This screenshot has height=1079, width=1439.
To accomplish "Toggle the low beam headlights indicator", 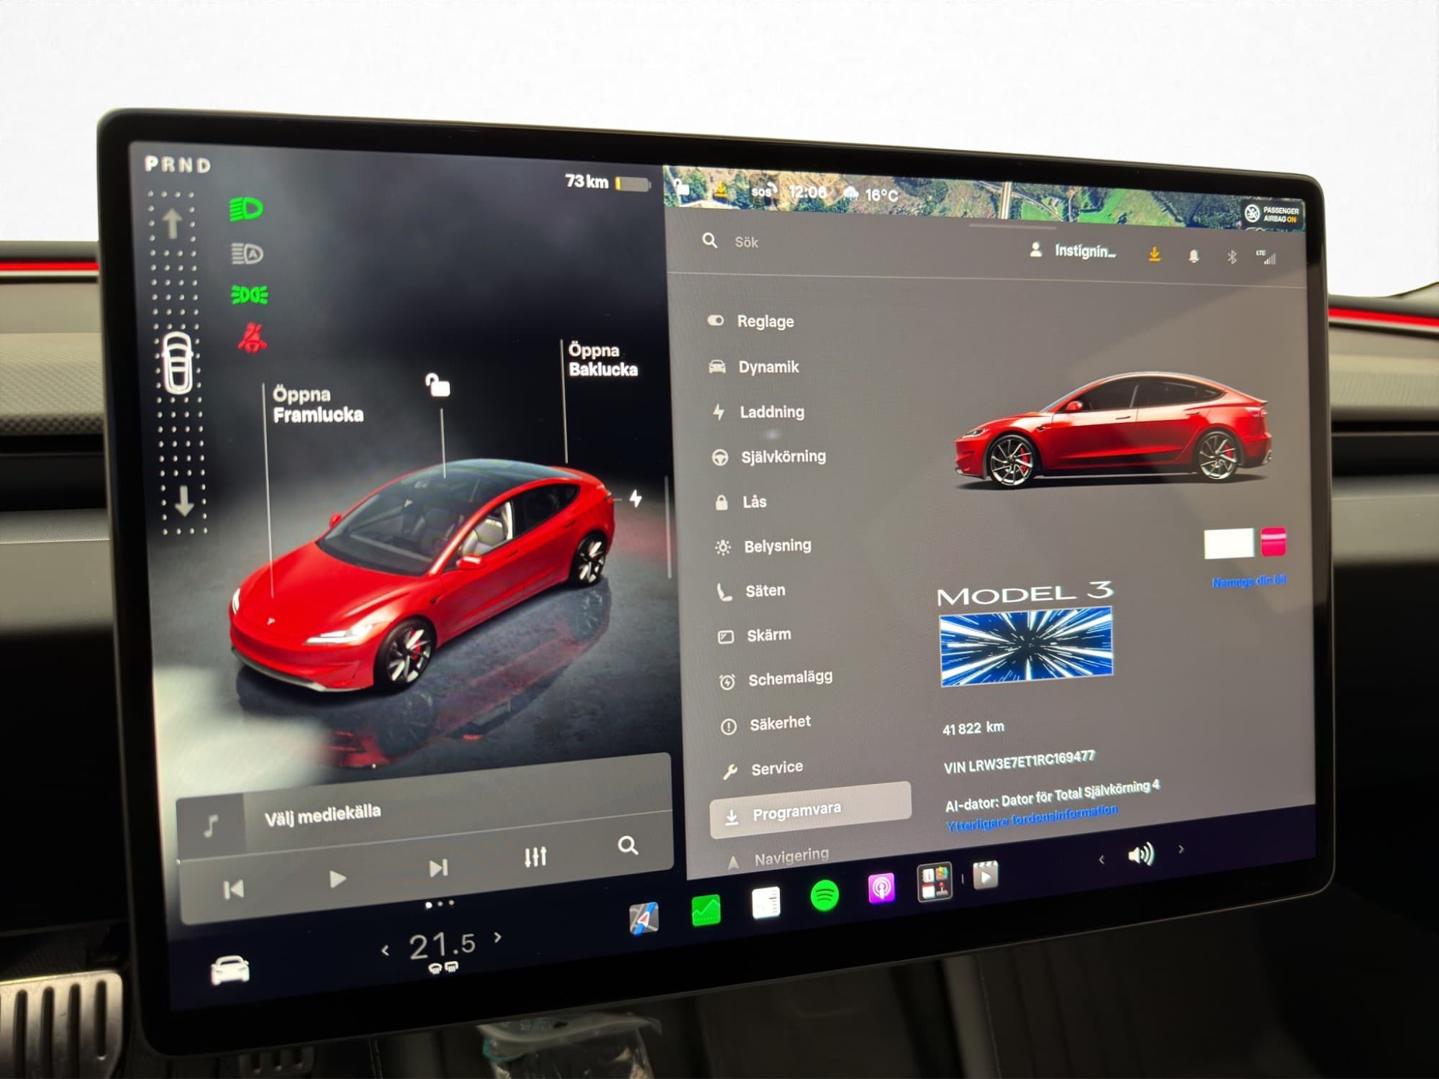I will click(x=246, y=209).
